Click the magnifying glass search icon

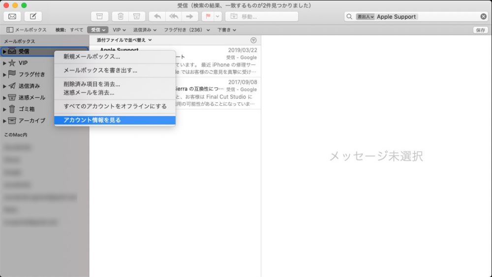click(349, 17)
